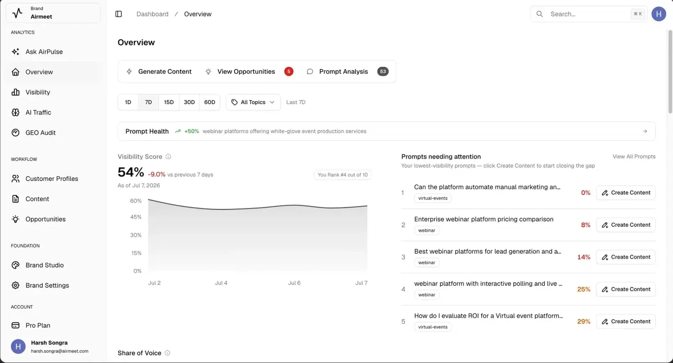The image size is (673, 363).
Task: Select the 1D time range
Action: click(128, 102)
